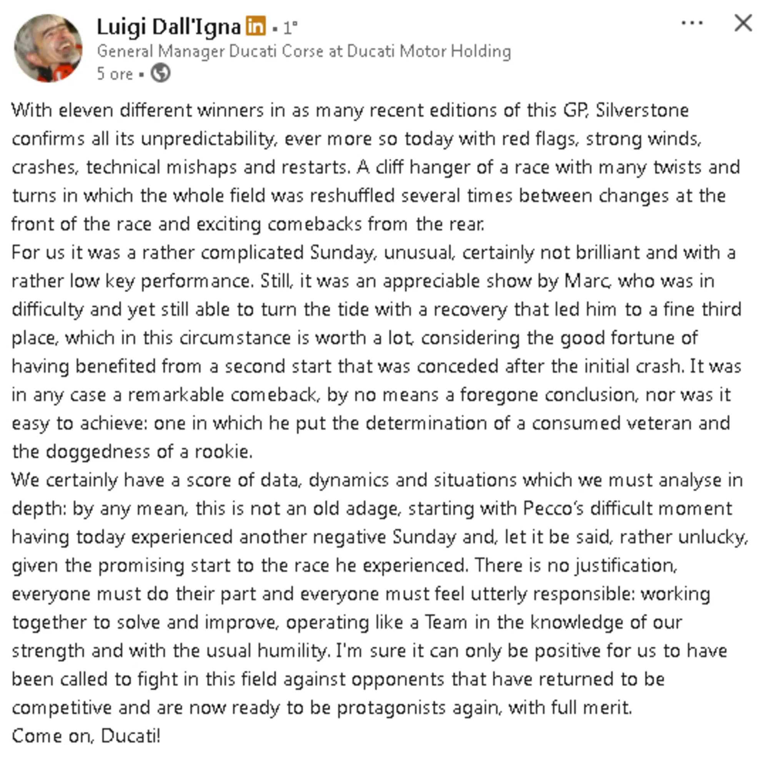The width and height of the screenshot is (769, 768).
Task: Click the gold LinkedIn Premium badge
Action: [x=256, y=26]
